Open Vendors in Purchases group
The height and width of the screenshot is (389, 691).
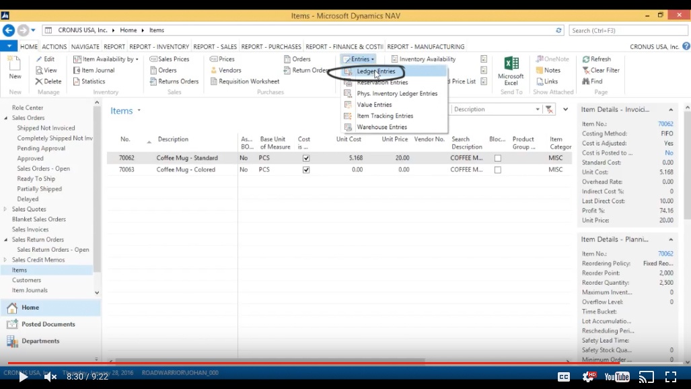225,70
